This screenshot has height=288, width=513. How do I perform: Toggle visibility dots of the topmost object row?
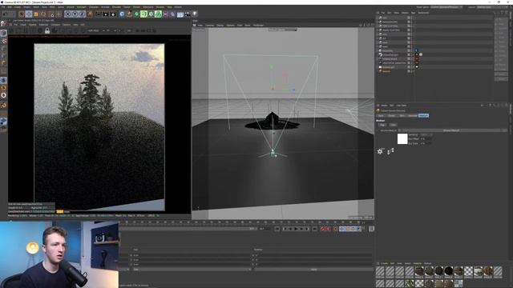pos(412,18)
